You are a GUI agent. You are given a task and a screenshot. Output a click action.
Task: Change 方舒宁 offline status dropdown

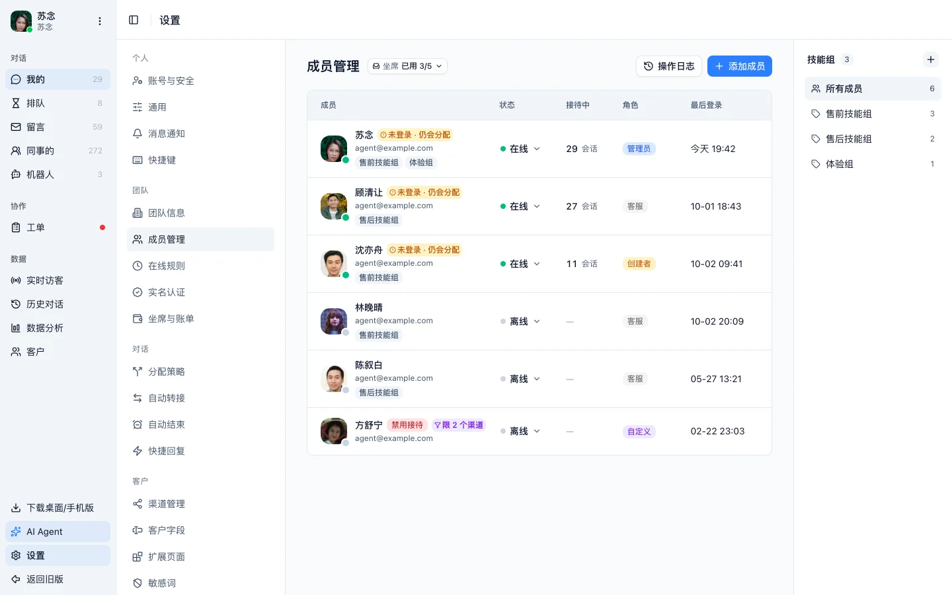pos(520,431)
